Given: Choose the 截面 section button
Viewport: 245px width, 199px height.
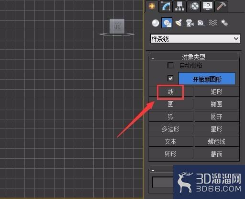Looking at the screenshot, I should point(217,154).
